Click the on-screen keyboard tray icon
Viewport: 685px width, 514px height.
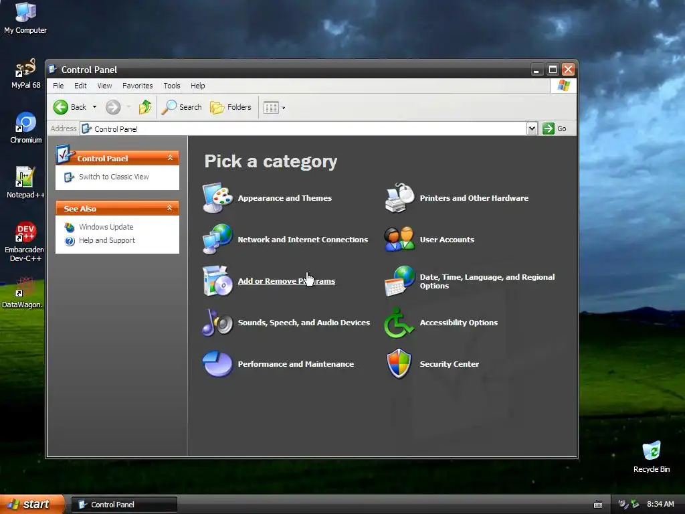coord(598,505)
